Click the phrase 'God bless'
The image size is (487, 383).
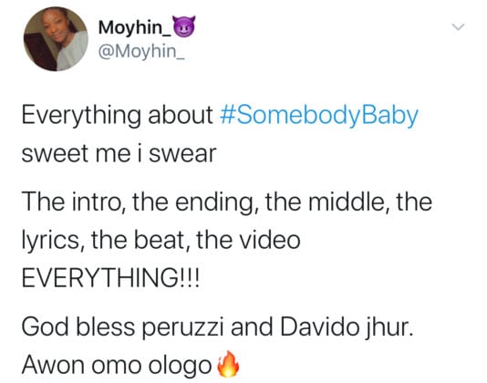[x=78, y=327]
